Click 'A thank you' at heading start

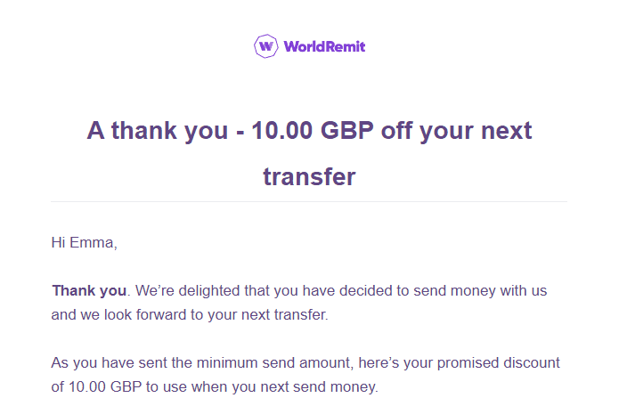(x=157, y=131)
